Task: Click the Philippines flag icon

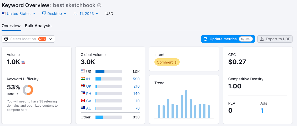Action: point(83,94)
